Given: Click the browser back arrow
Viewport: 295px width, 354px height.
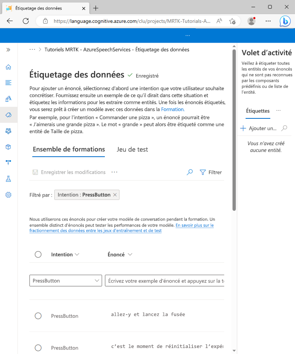Looking at the screenshot, I should tap(10, 21).
